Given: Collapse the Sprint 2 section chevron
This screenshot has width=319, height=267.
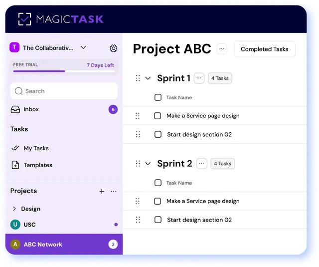Looking at the screenshot, I should pyautogui.click(x=148, y=164).
